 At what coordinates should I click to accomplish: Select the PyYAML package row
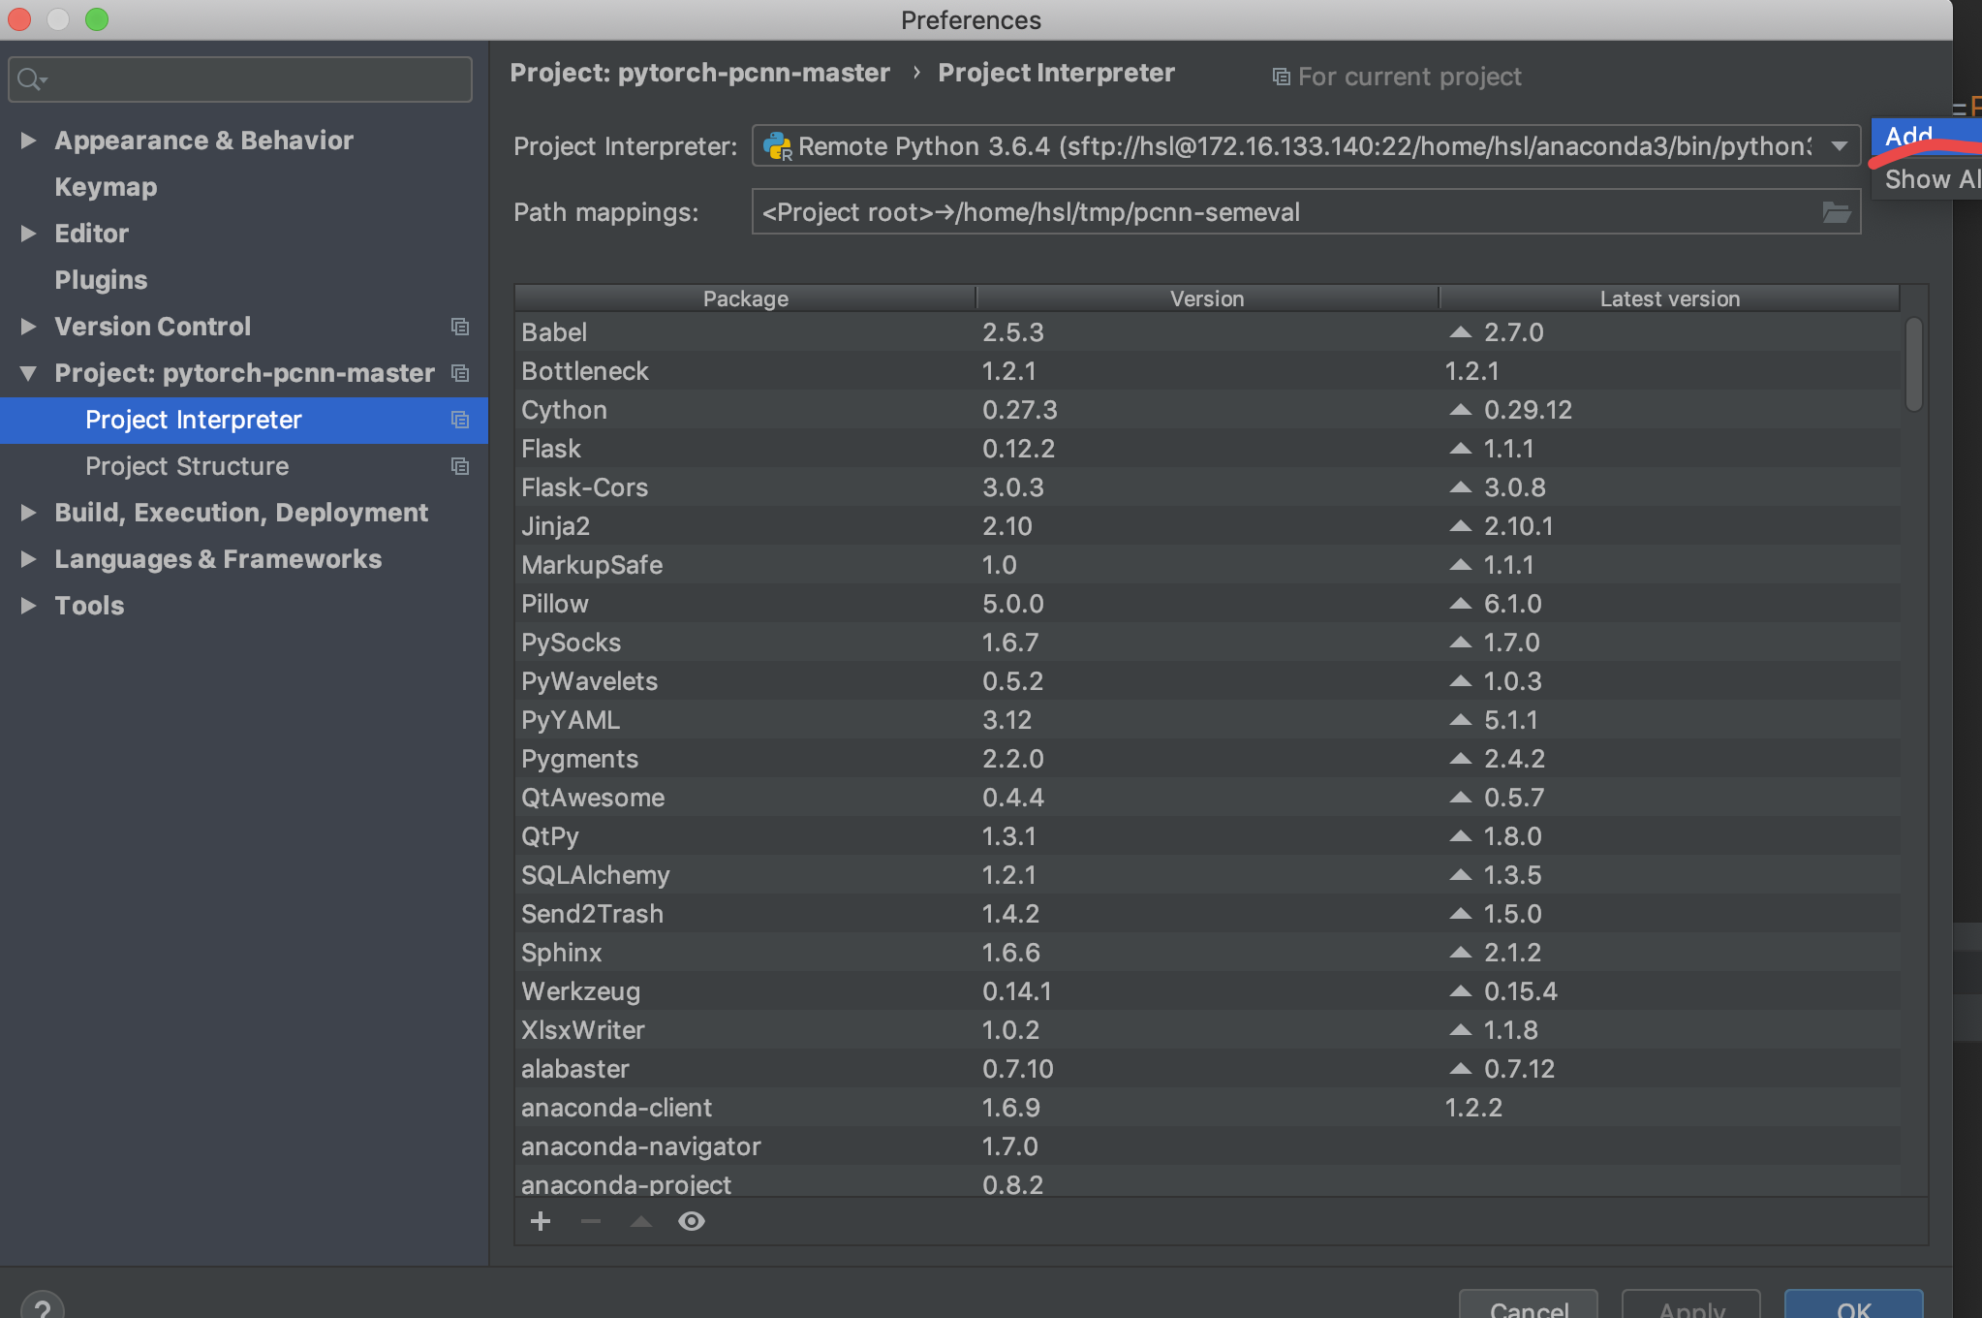pyautogui.click(x=1207, y=720)
